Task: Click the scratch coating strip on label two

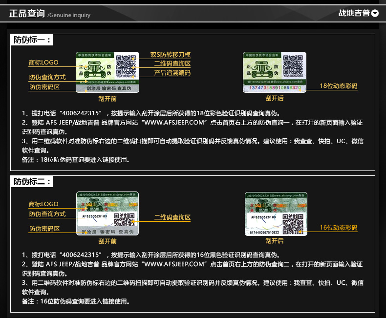Action: (x=107, y=232)
